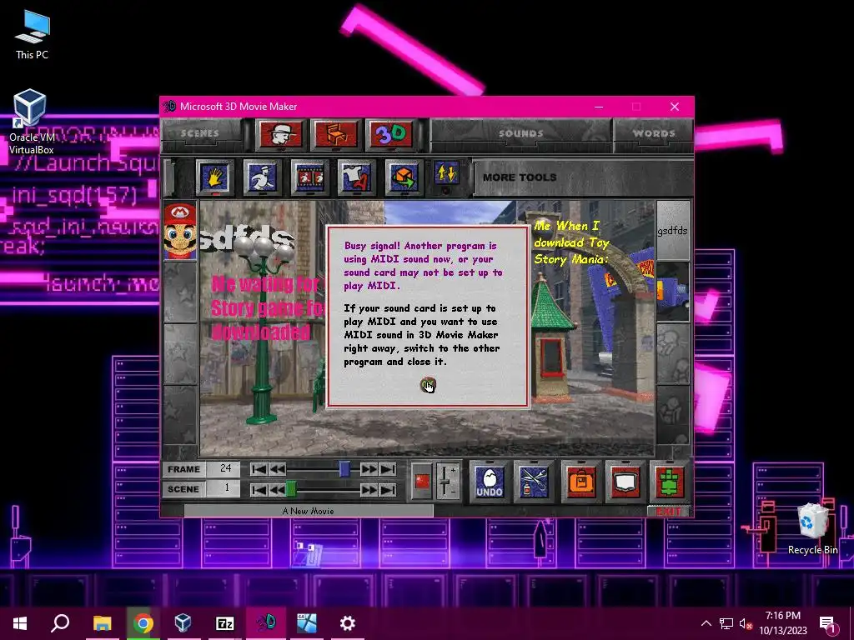Show hidden system tray icons chevron

click(x=706, y=623)
